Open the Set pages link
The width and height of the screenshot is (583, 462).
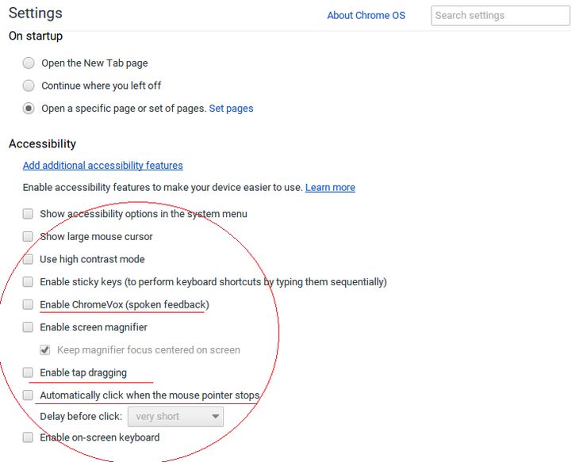[231, 109]
